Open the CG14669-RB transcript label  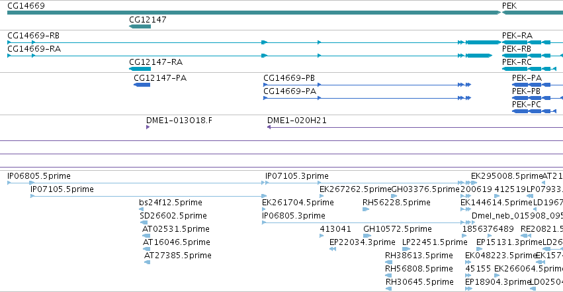[33, 36]
